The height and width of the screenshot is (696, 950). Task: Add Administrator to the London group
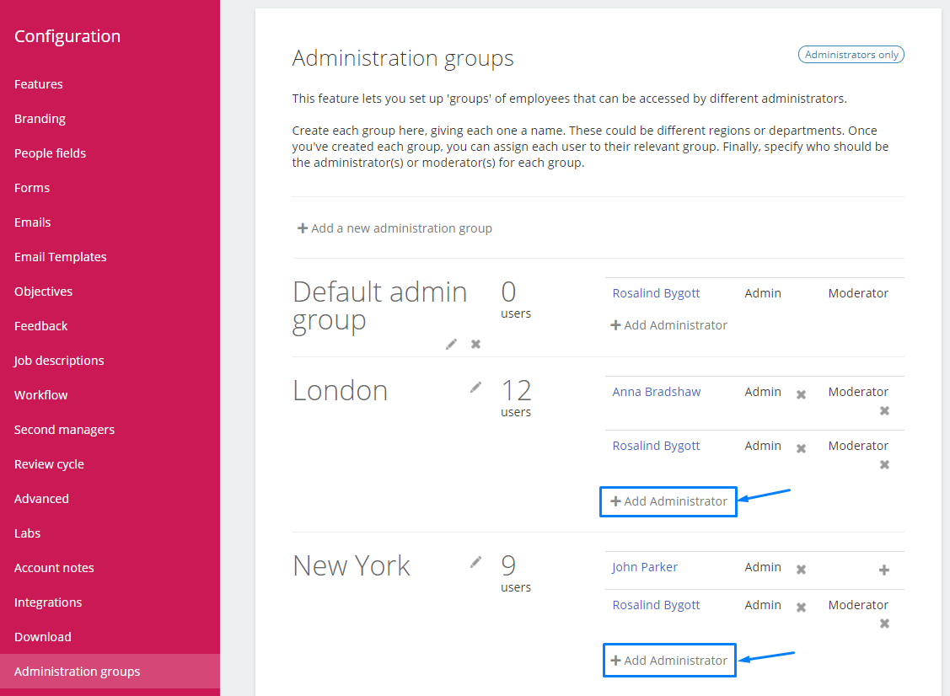(x=669, y=501)
